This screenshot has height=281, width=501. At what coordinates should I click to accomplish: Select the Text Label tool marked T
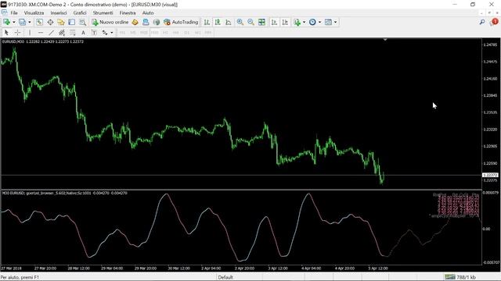94,33
